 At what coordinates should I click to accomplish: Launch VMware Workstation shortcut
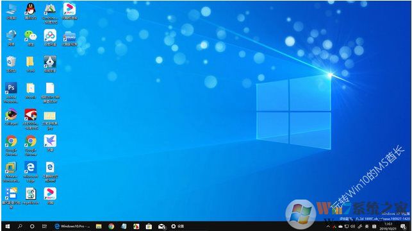[11, 171]
